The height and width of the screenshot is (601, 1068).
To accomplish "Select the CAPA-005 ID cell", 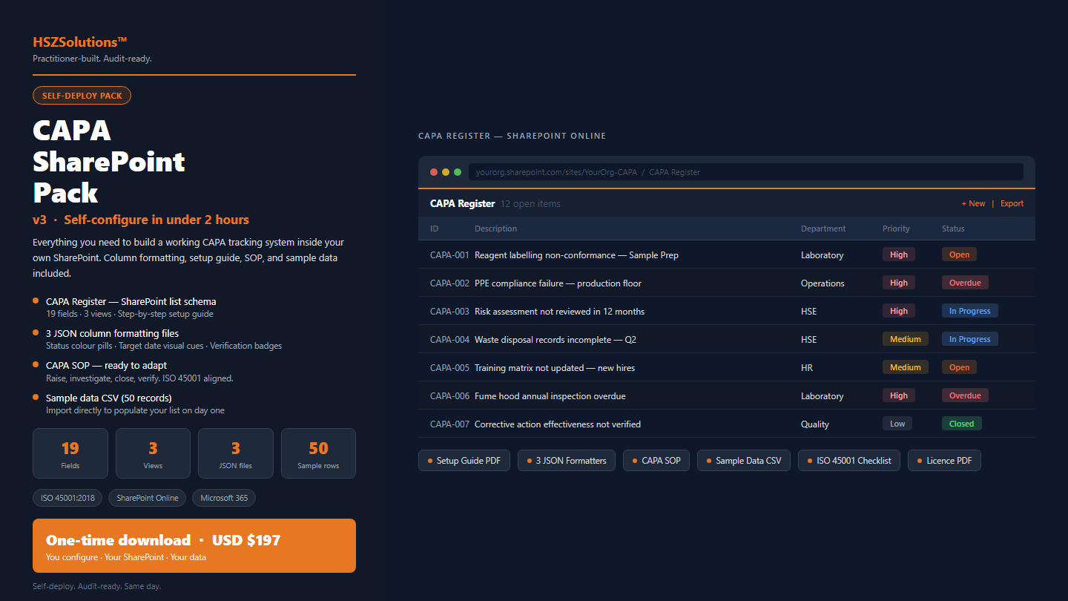I will click(x=449, y=368).
